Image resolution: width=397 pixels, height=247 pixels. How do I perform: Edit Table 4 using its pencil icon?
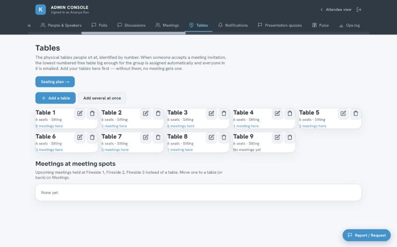pos(277,113)
